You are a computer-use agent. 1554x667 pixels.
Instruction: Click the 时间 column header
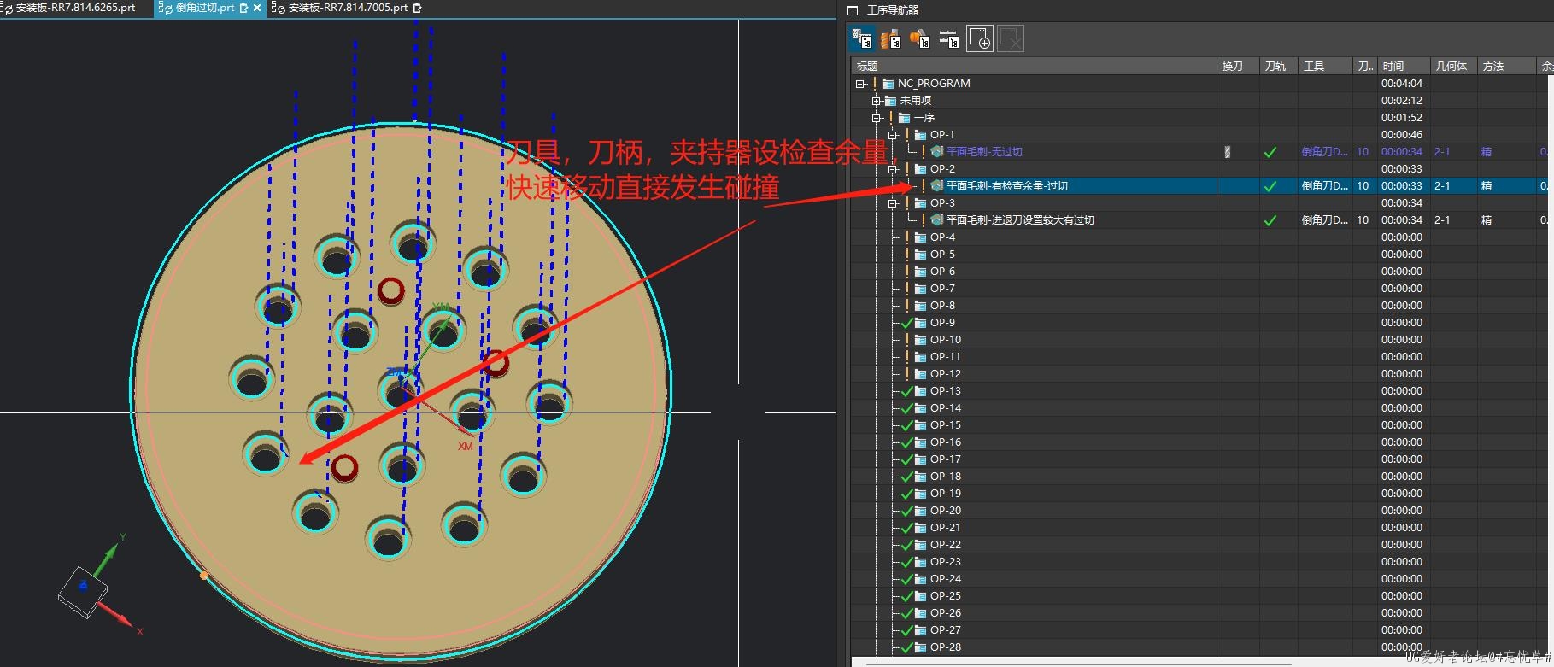1404,66
